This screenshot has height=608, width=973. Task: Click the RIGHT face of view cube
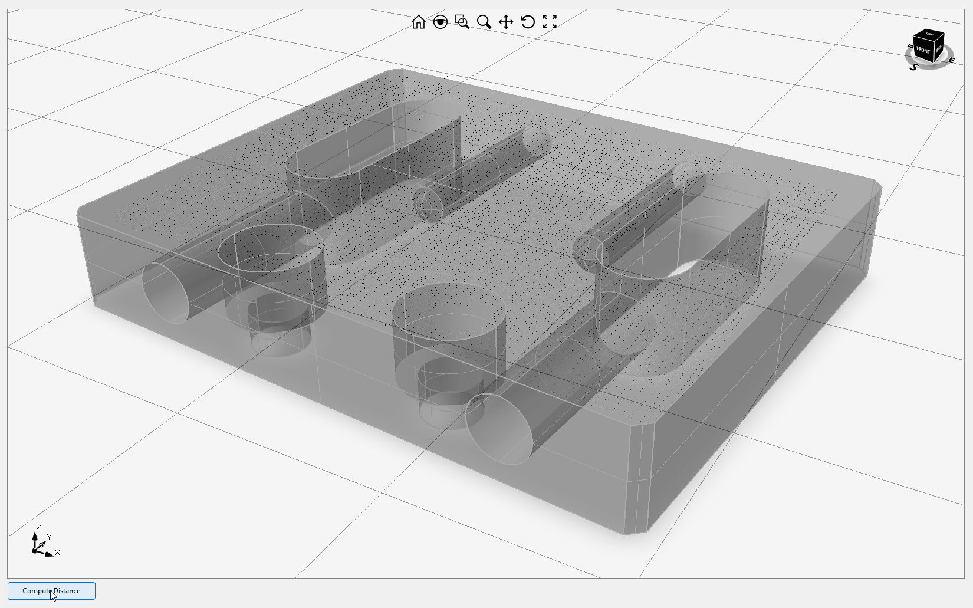point(939,47)
